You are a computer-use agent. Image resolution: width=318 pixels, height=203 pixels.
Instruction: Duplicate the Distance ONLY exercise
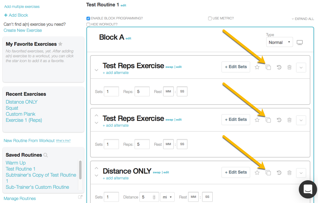[268, 173]
